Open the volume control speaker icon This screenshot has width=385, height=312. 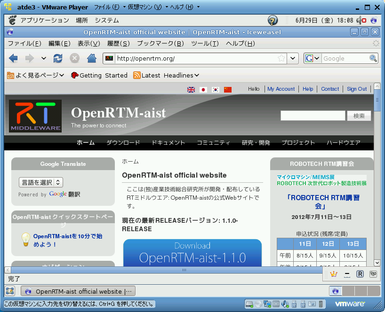click(x=361, y=20)
